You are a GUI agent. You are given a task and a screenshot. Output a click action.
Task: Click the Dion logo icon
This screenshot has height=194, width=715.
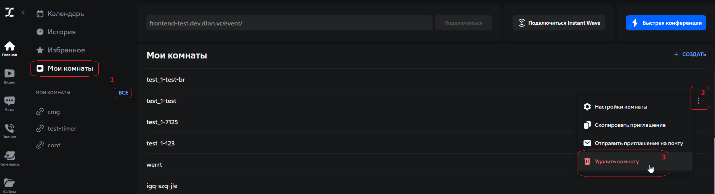[10, 12]
